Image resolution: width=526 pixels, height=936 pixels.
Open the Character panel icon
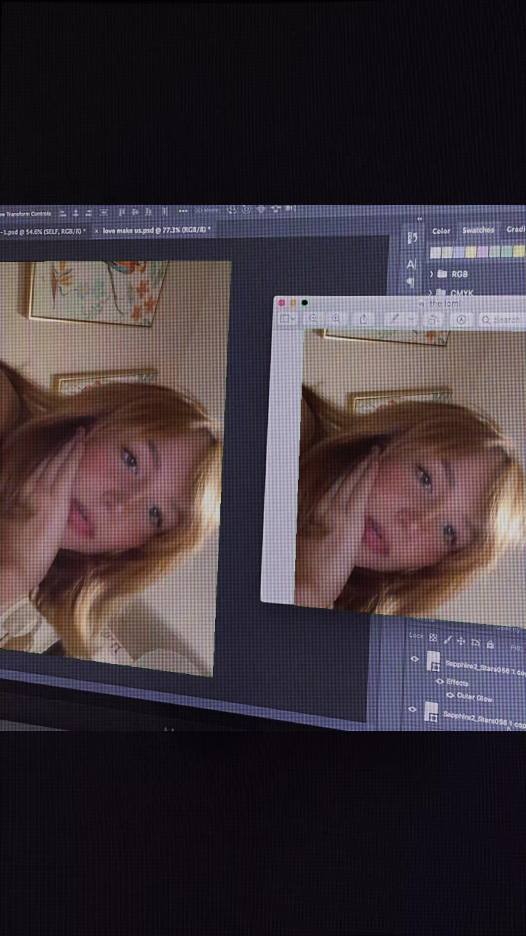(x=411, y=264)
